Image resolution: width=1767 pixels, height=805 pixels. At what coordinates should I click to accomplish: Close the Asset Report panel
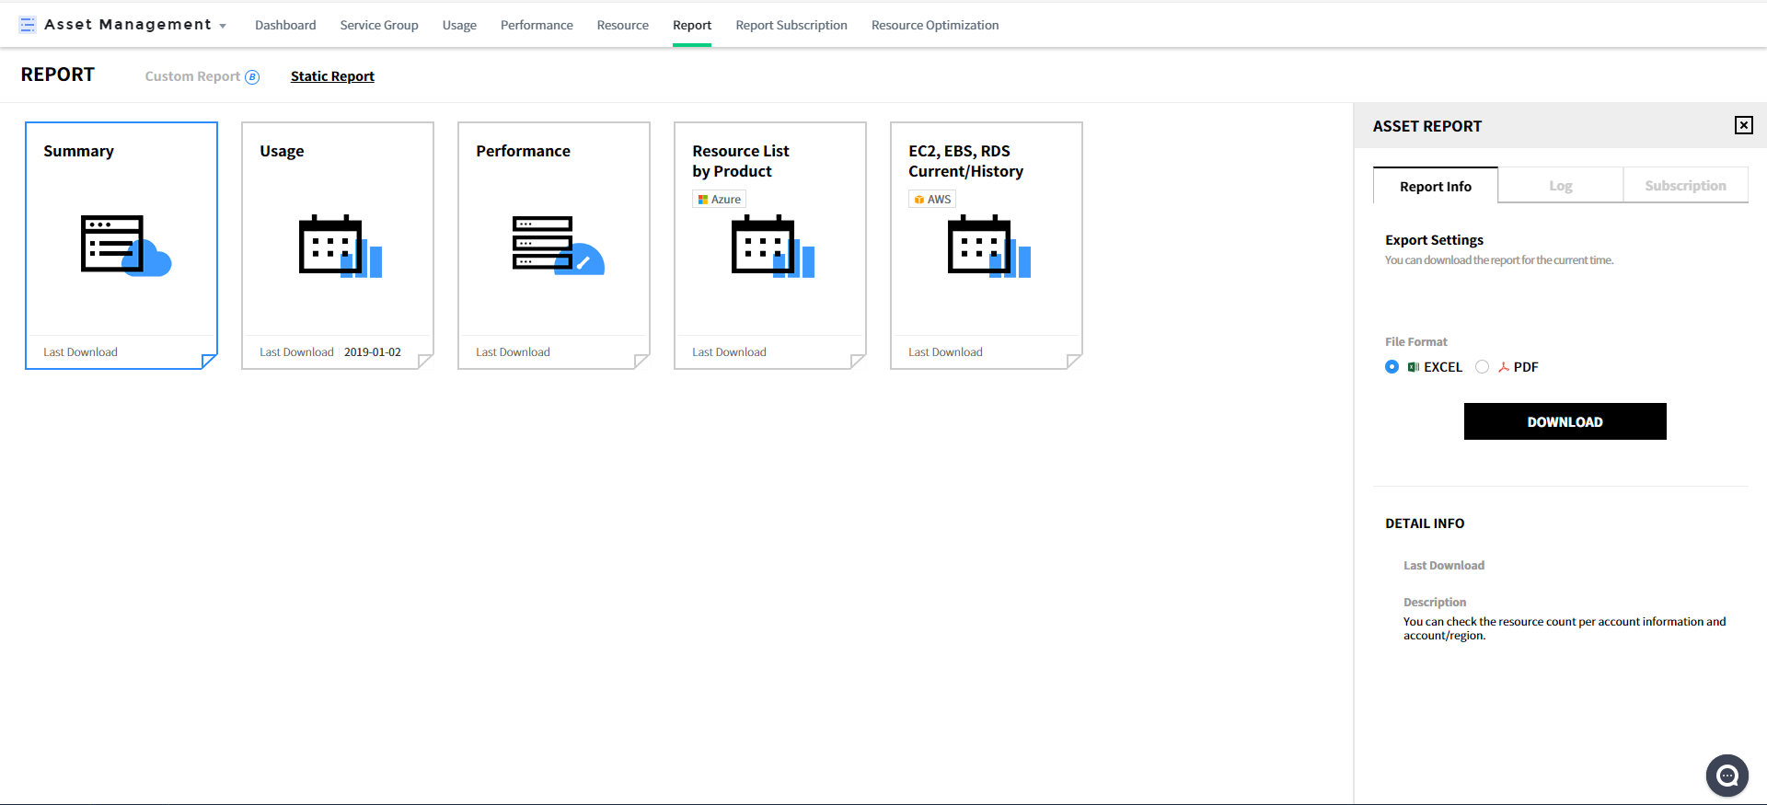(x=1743, y=125)
